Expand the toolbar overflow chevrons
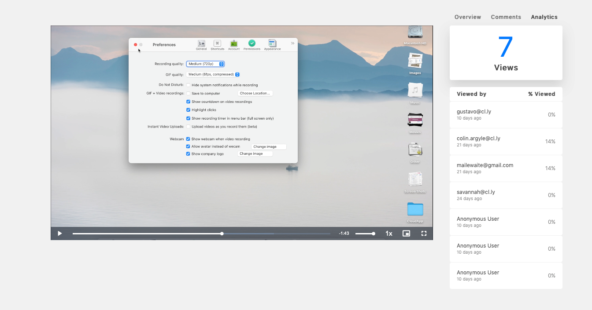 (292, 43)
